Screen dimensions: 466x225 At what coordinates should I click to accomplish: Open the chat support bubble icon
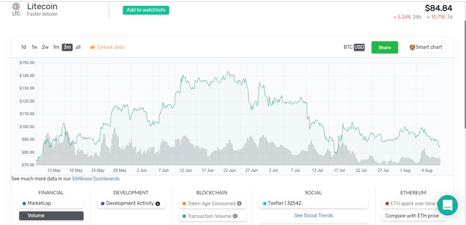pos(447,205)
